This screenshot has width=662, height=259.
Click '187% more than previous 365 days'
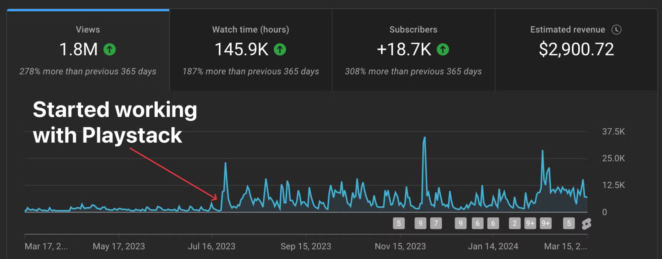pos(251,72)
